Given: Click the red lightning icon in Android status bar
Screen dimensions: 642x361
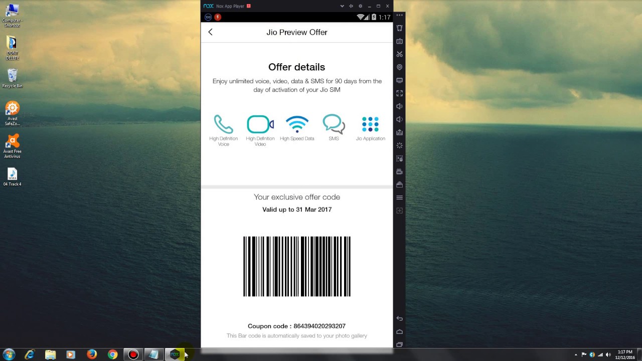Looking at the screenshot, I should (x=218, y=17).
